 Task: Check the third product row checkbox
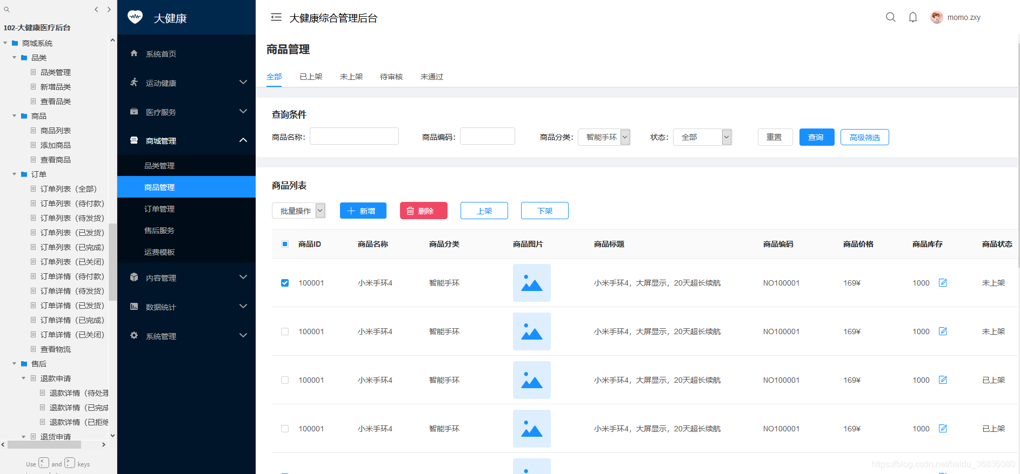click(285, 380)
